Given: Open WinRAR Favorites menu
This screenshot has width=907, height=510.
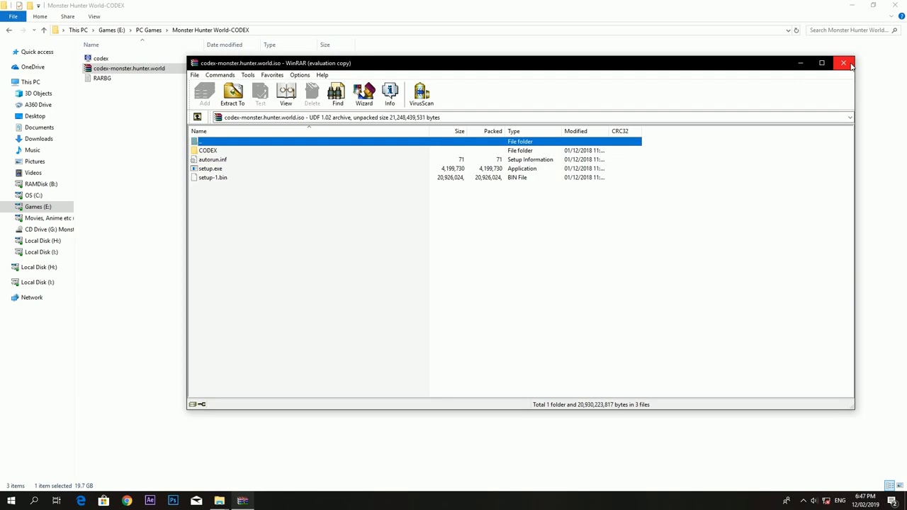Looking at the screenshot, I should click(x=272, y=75).
